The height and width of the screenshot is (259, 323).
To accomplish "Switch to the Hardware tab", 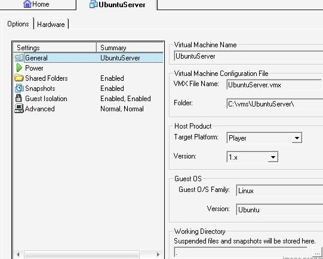I will click(51, 25).
